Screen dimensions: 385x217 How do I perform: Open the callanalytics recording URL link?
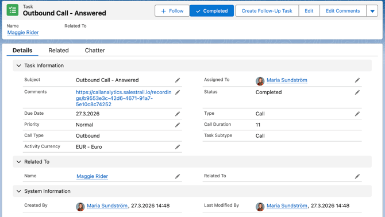pyautogui.click(x=124, y=98)
